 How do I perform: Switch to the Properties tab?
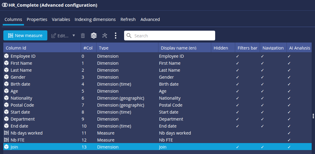[x=37, y=19]
